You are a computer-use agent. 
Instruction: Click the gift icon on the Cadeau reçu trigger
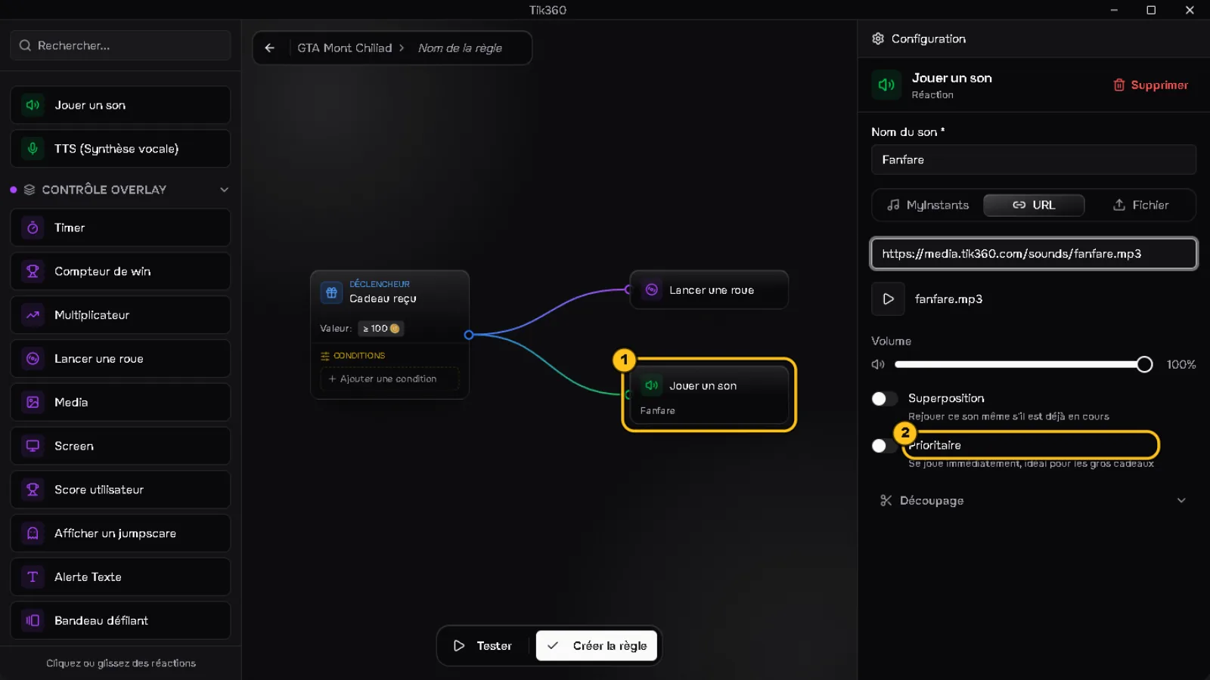coord(331,292)
